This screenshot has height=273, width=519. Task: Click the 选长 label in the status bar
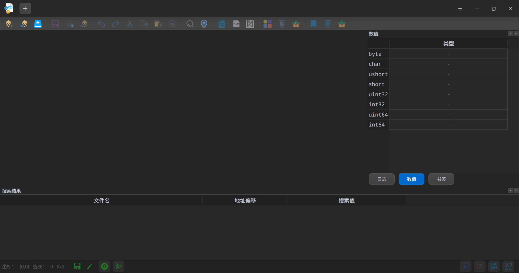[38, 267]
